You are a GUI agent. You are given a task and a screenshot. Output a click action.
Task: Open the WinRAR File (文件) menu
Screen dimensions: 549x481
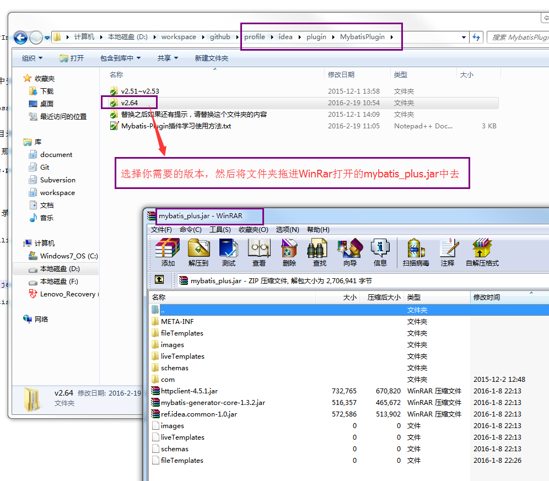161,230
